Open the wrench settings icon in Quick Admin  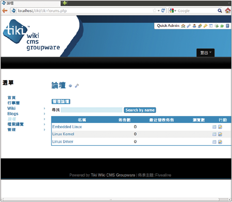click(x=189, y=26)
